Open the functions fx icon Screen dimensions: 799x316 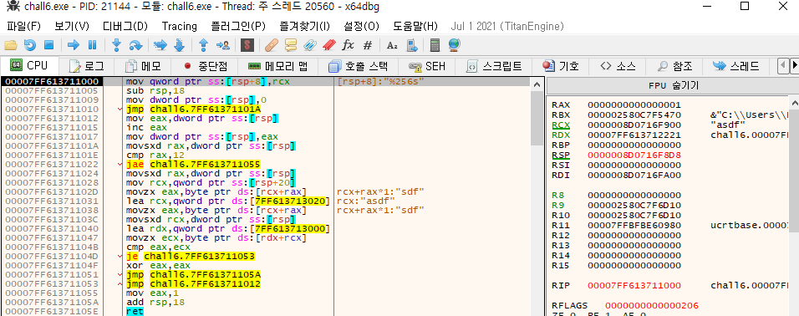(348, 45)
